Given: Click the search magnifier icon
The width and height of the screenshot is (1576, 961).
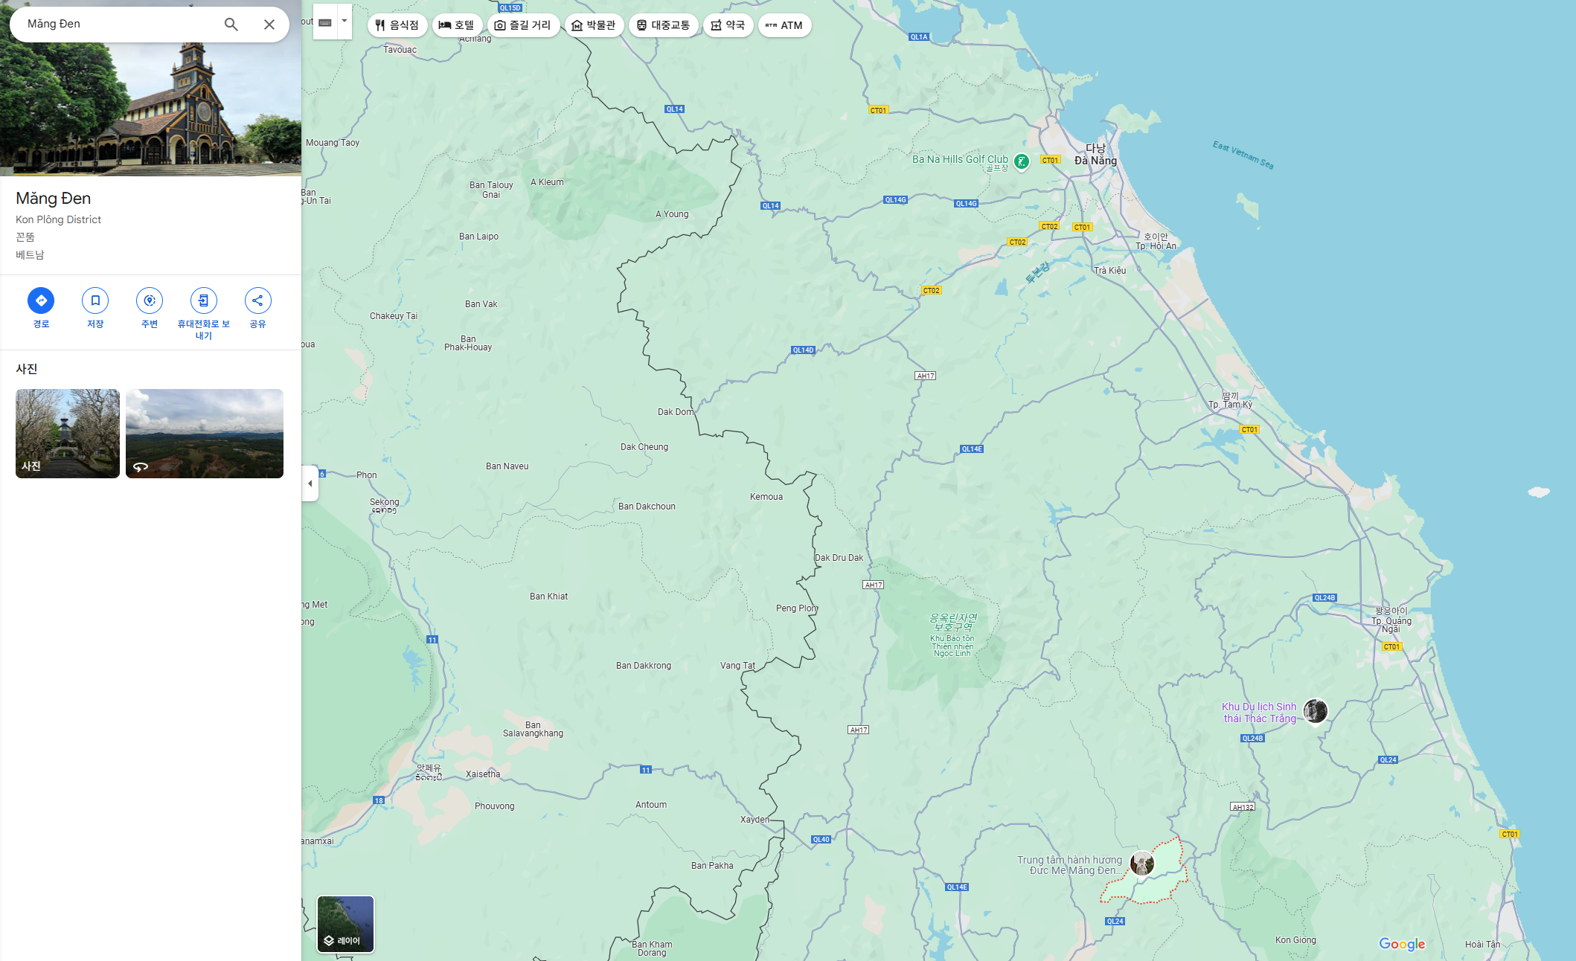Looking at the screenshot, I should click(x=231, y=25).
